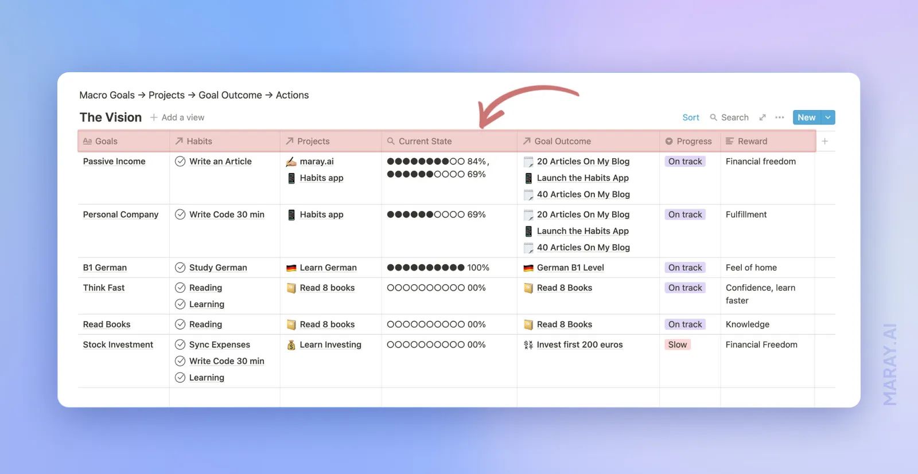Select the Passive Income goal cell
The image size is (918, 474).
tap(114, 162)
